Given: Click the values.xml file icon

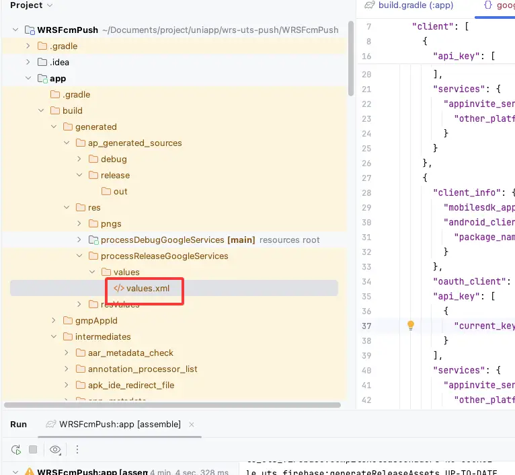Looking at the screenshot, I should click(x=118, y=288).
